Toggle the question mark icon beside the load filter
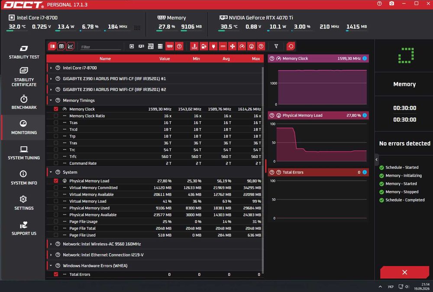Viewport: 433px width, 292px height. point(261,46)
